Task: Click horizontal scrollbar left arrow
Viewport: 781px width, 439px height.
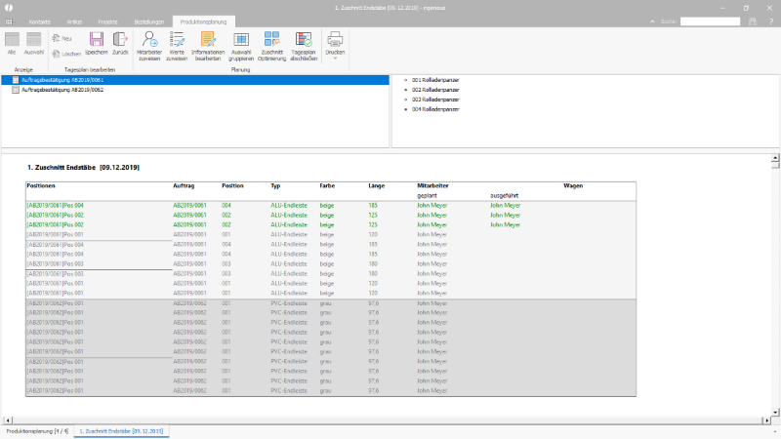Action: [x=7, y=420]
